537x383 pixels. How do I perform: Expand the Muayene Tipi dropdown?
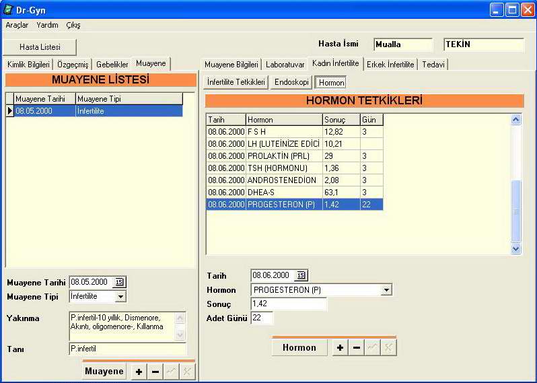click(120, 296)
